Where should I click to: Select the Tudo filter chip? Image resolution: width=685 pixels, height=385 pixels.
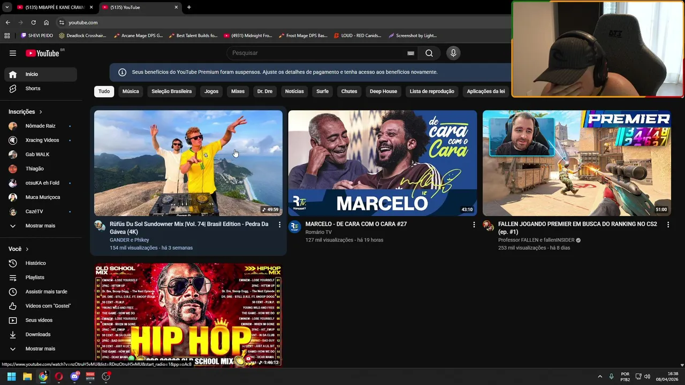tap(104, 91)
